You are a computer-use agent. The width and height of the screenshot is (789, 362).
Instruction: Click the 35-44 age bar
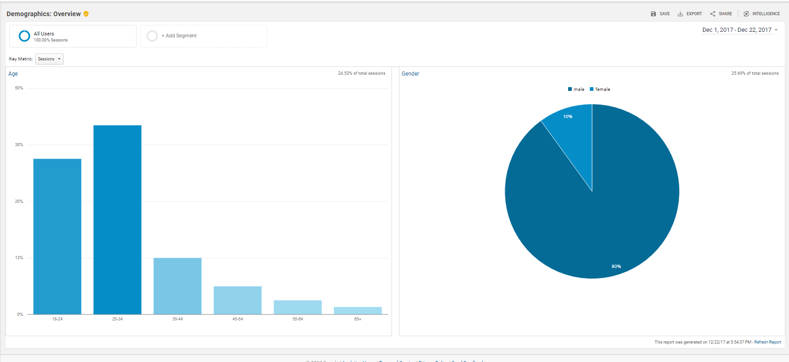tap(177, 286)
